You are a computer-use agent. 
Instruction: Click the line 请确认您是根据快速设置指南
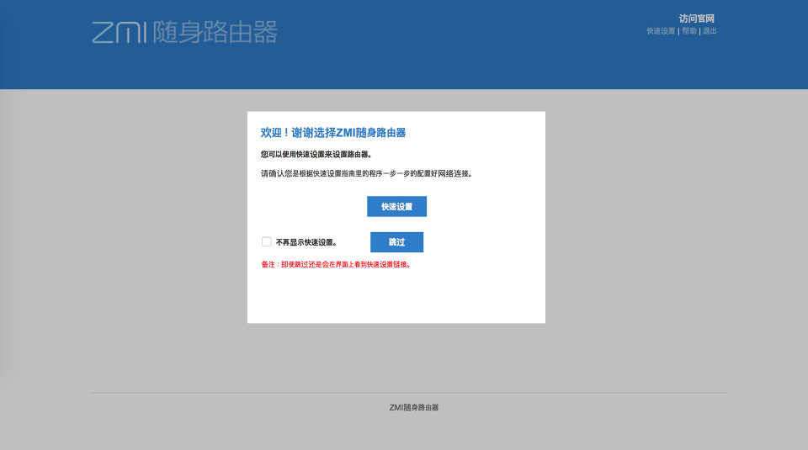(367, 173)
